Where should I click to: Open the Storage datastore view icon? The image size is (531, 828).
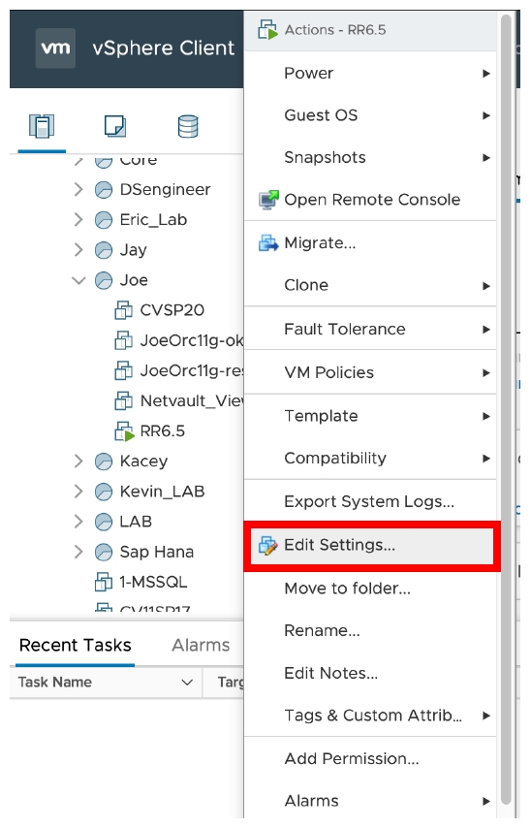tap(188, 126)
